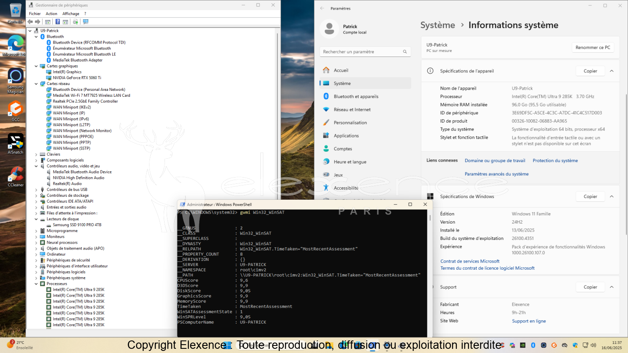Open Réseau et Internet in Settings

point(365,110)
